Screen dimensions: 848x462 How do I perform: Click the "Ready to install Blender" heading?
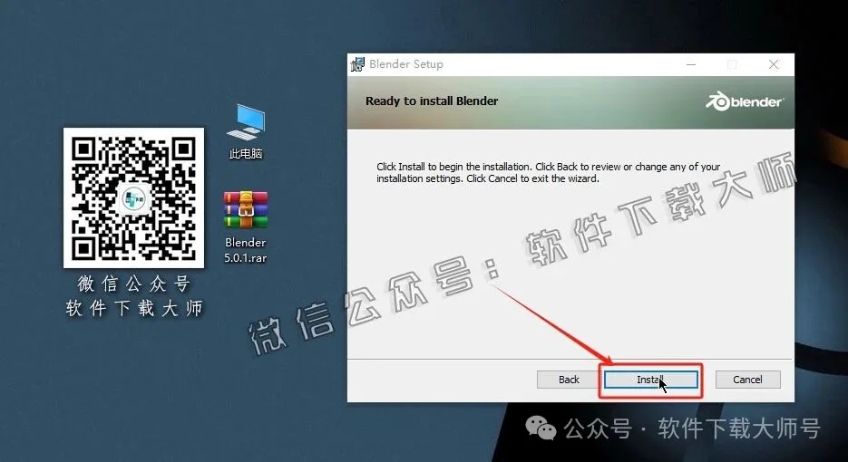[432, 101]
